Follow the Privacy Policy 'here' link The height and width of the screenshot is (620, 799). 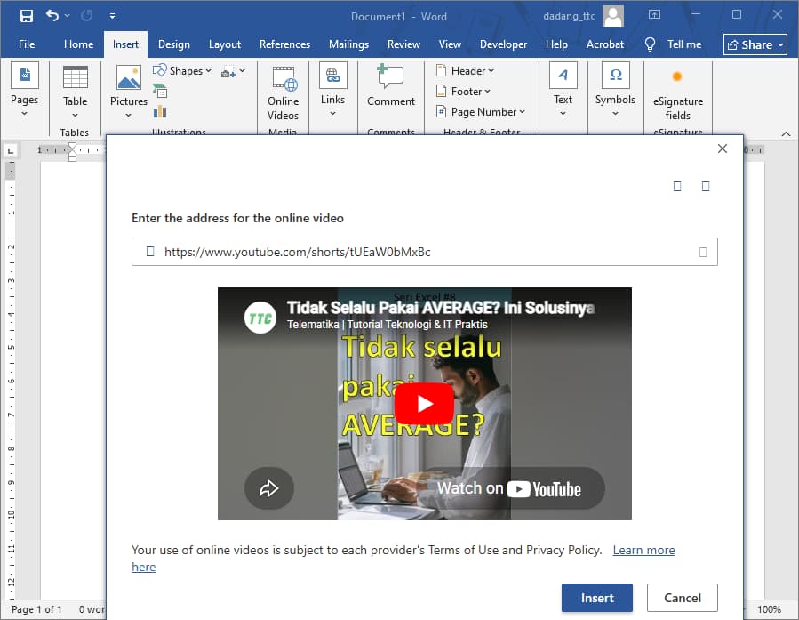pos(143,567)
